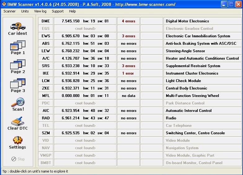Click 'no errors' cell in RAD row
Screen dimensions: 243x175
click(x=128, y=118)
